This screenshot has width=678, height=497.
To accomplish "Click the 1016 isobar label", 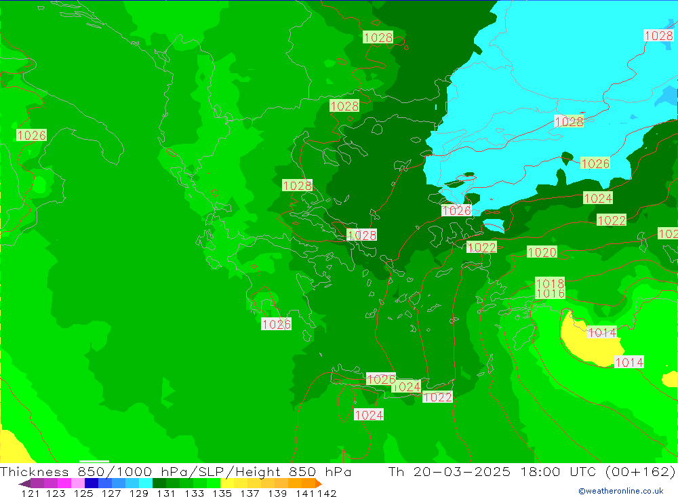I will [x=550, y=294].
